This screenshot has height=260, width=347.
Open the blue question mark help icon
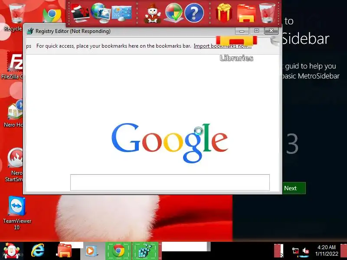tap(194, 13)
